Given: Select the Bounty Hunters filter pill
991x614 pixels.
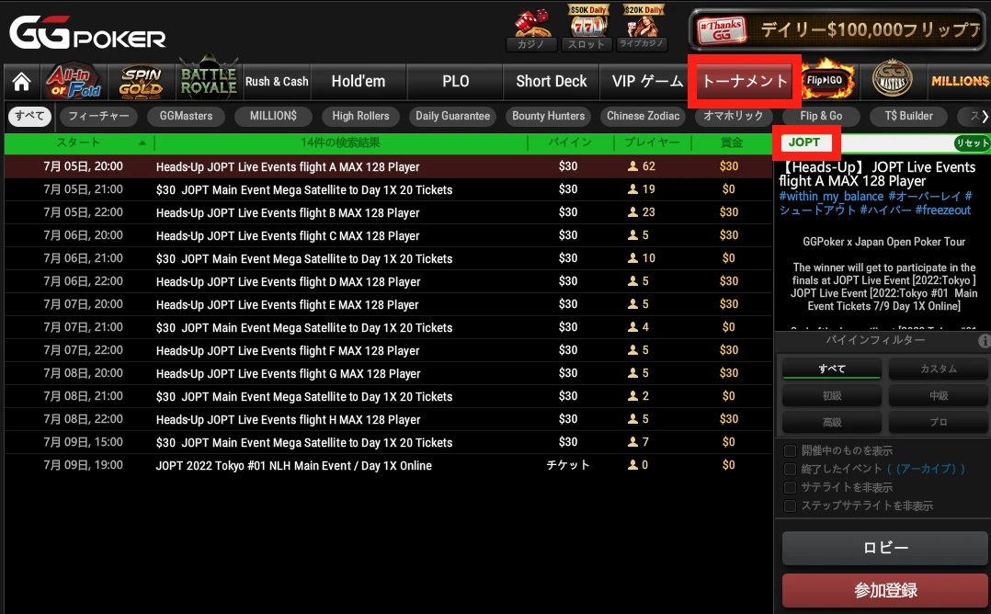Looking at the screenshot, I should [x=549, y=116].
